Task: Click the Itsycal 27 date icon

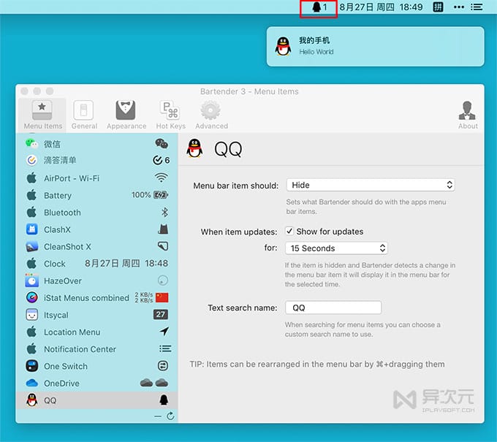Action: point(161,314)
